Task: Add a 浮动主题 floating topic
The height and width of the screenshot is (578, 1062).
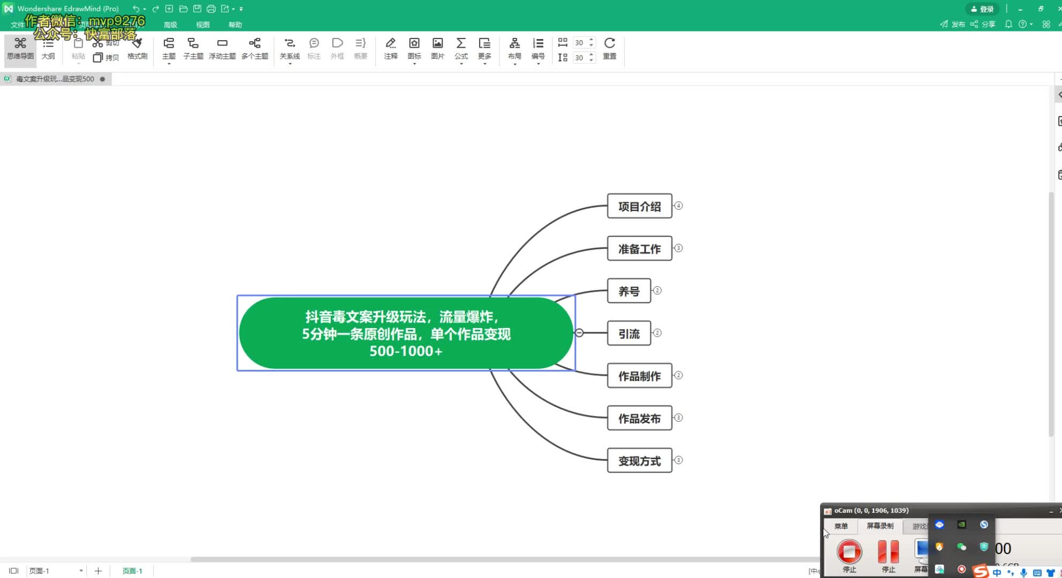Action: [x=222, y=48]
